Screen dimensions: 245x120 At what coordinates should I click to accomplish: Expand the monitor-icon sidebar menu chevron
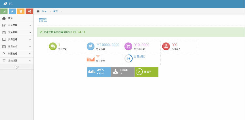pyautogui.click(x=30, y=40)
